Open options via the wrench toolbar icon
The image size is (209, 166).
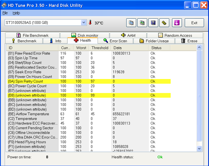(164, 23)
